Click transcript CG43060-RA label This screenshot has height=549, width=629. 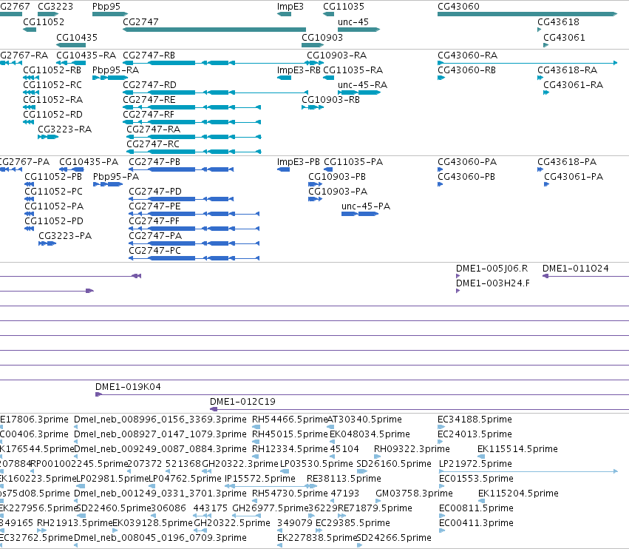pyautogui.click(x=468, y=55)
